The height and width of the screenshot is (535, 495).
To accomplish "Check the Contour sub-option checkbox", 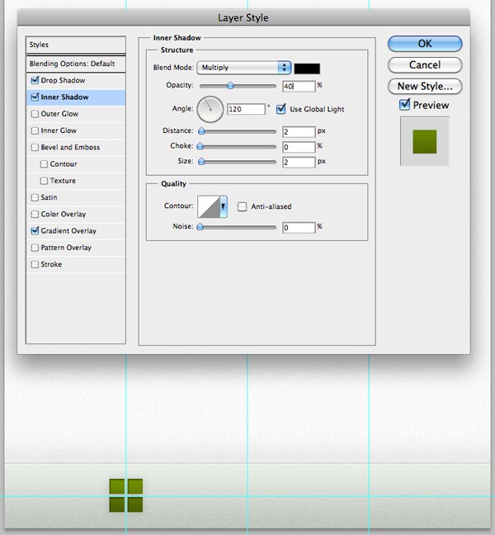I will 44,163.
